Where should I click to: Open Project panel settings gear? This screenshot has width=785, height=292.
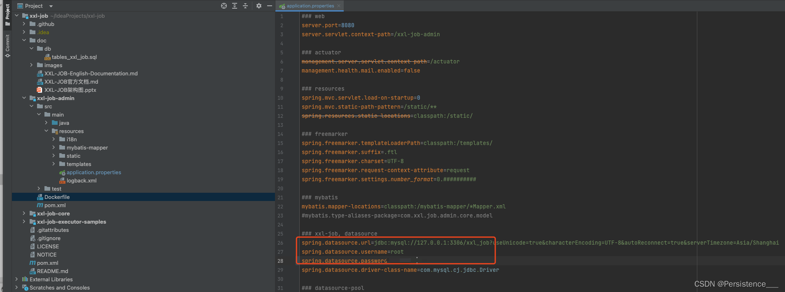(x=259, y=6)
